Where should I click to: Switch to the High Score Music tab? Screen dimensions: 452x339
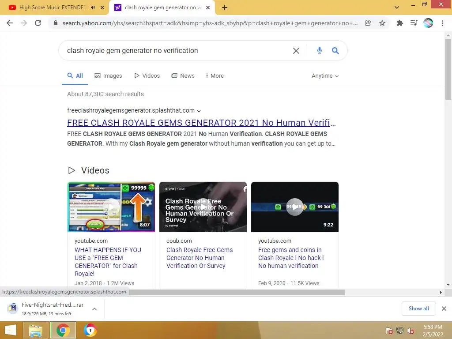click(x=53, y=8)
